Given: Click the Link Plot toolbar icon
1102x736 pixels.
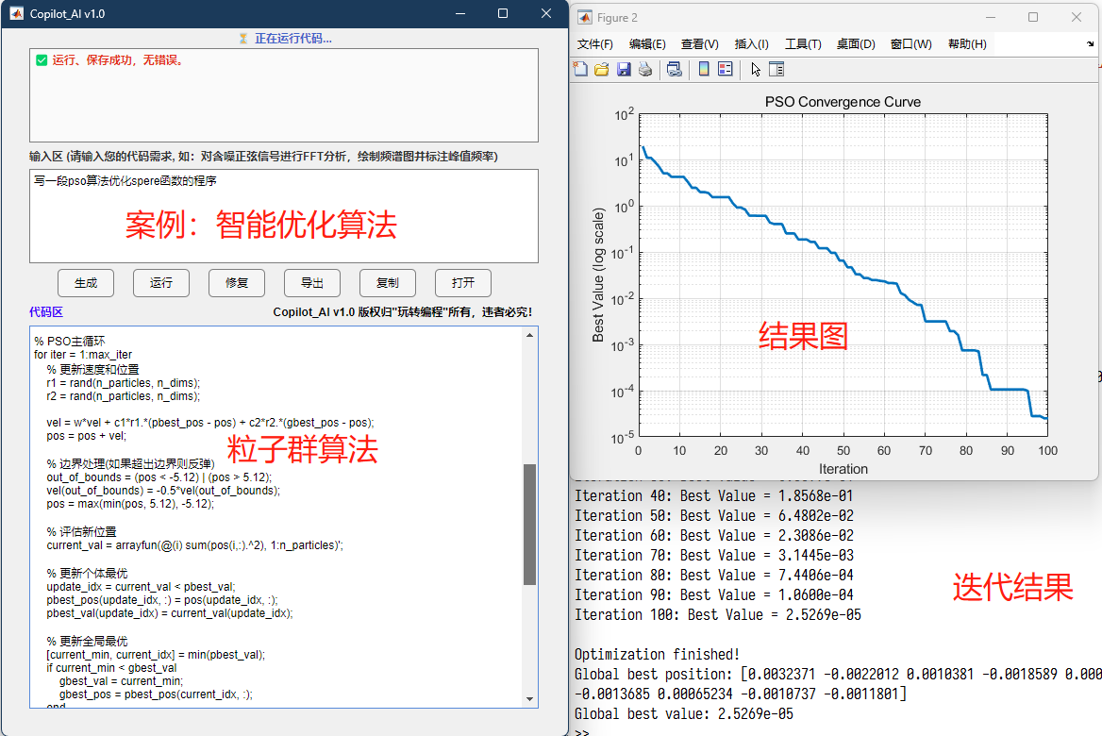Looking at the screenshot, I should [674, 69].
